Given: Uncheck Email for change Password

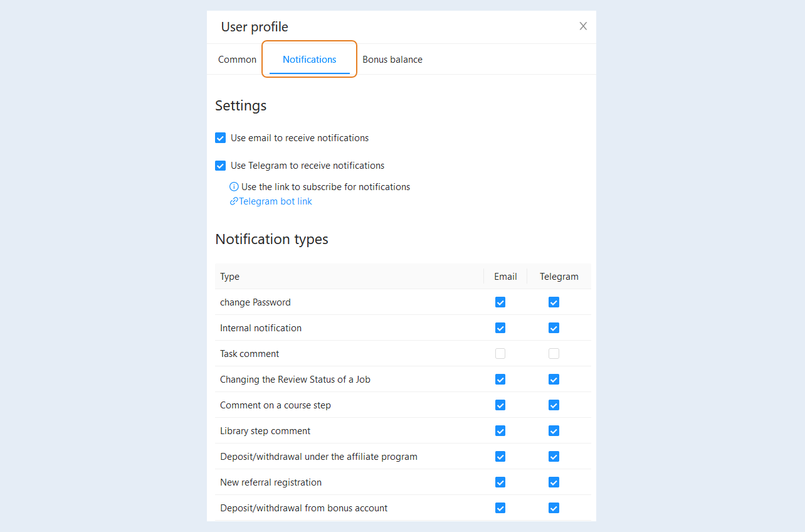Looking at the screenshot, I should coord(500,302).
